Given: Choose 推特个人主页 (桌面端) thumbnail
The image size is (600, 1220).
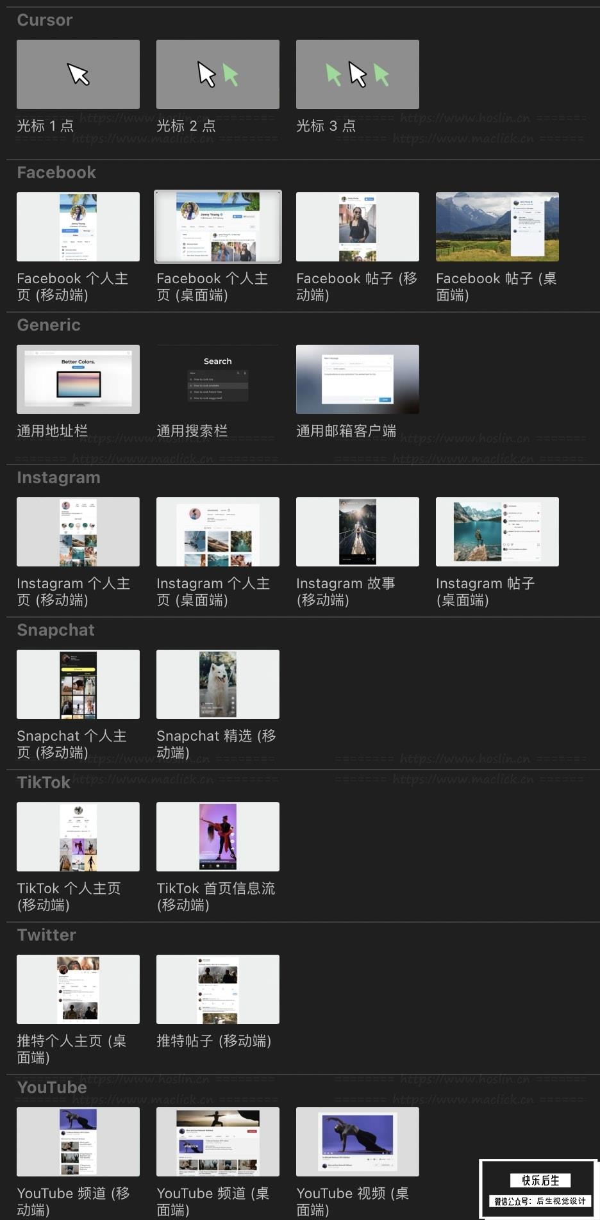Looking at the screenshot, I should coord(78,989).
